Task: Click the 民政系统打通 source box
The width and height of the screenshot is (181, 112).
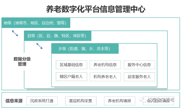Action: coord(42,101)
